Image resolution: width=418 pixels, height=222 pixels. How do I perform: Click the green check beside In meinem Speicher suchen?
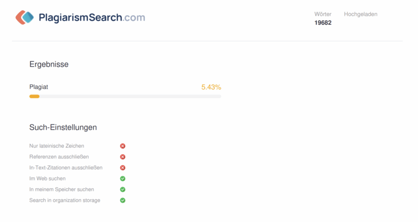coord(122,189)
